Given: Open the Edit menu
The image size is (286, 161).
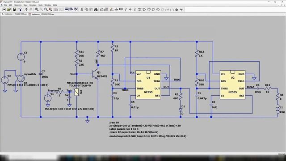Looking at the screenshot, I should [x=10, y=5].
